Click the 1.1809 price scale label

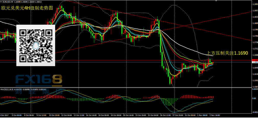click(254, 23)
